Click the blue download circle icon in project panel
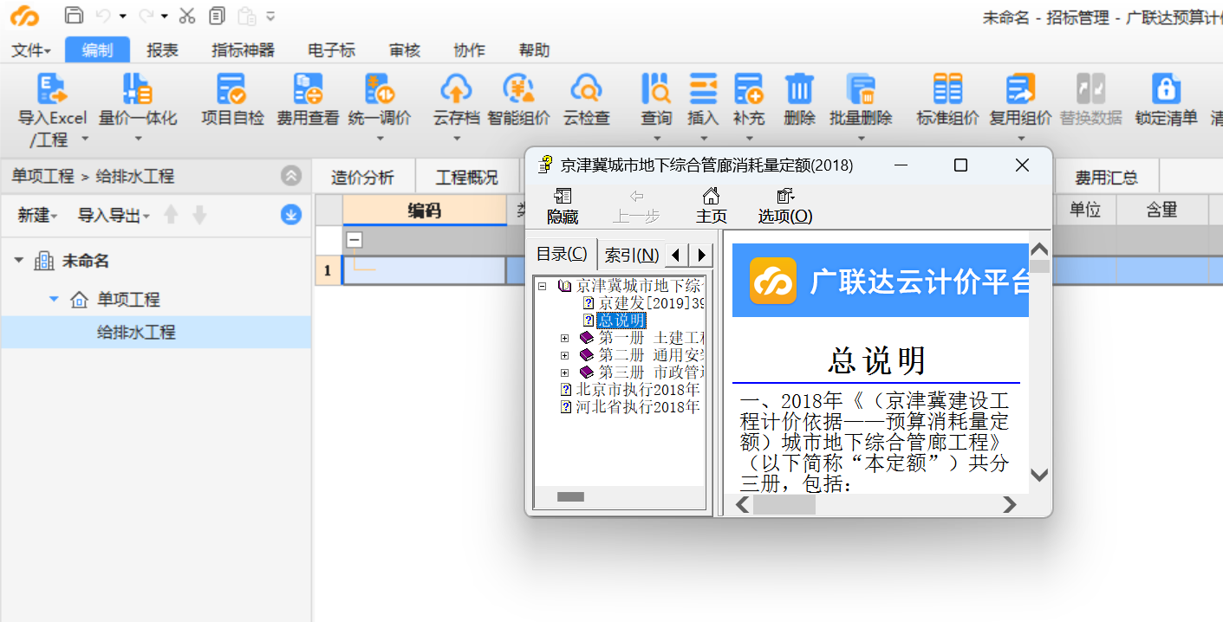This screenshot has width=1223, height=622. (x=291, y=215)
